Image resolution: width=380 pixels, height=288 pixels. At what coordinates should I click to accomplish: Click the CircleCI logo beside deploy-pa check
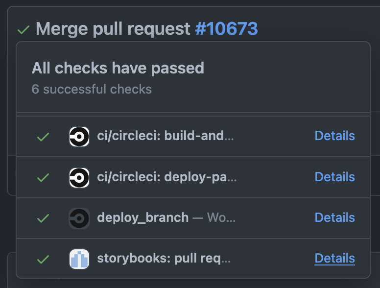79,178
